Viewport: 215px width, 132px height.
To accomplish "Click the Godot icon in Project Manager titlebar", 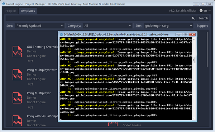I will point(4,4).
